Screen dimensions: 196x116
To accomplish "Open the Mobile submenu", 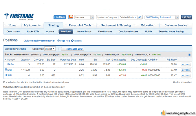I will pyautogui.click(x=148, y=32).
